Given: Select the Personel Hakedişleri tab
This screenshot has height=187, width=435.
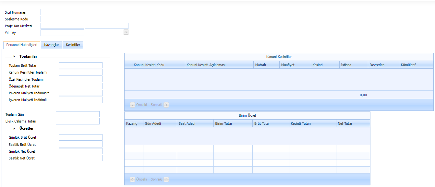Looking at the screenshot, I should [22, 45].
